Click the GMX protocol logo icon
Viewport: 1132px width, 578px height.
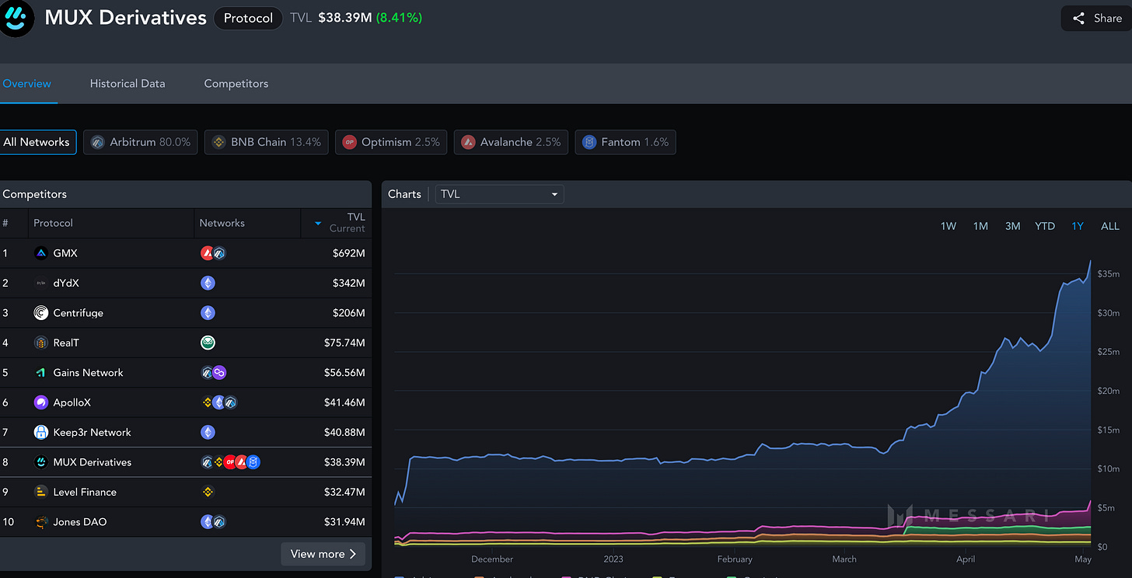41,253
